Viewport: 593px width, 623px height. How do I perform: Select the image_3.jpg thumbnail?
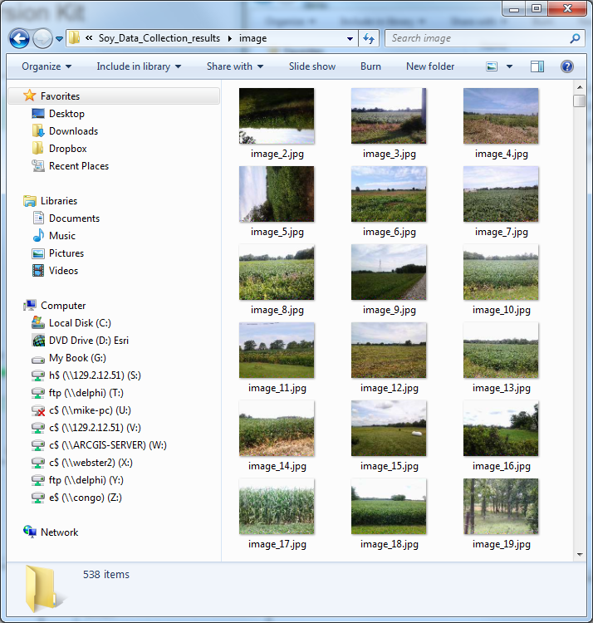coord(389,116)
